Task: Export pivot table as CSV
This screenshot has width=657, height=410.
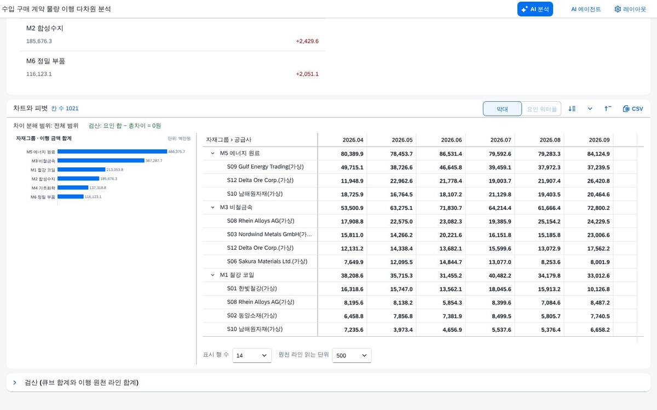Action: [633, 109]
